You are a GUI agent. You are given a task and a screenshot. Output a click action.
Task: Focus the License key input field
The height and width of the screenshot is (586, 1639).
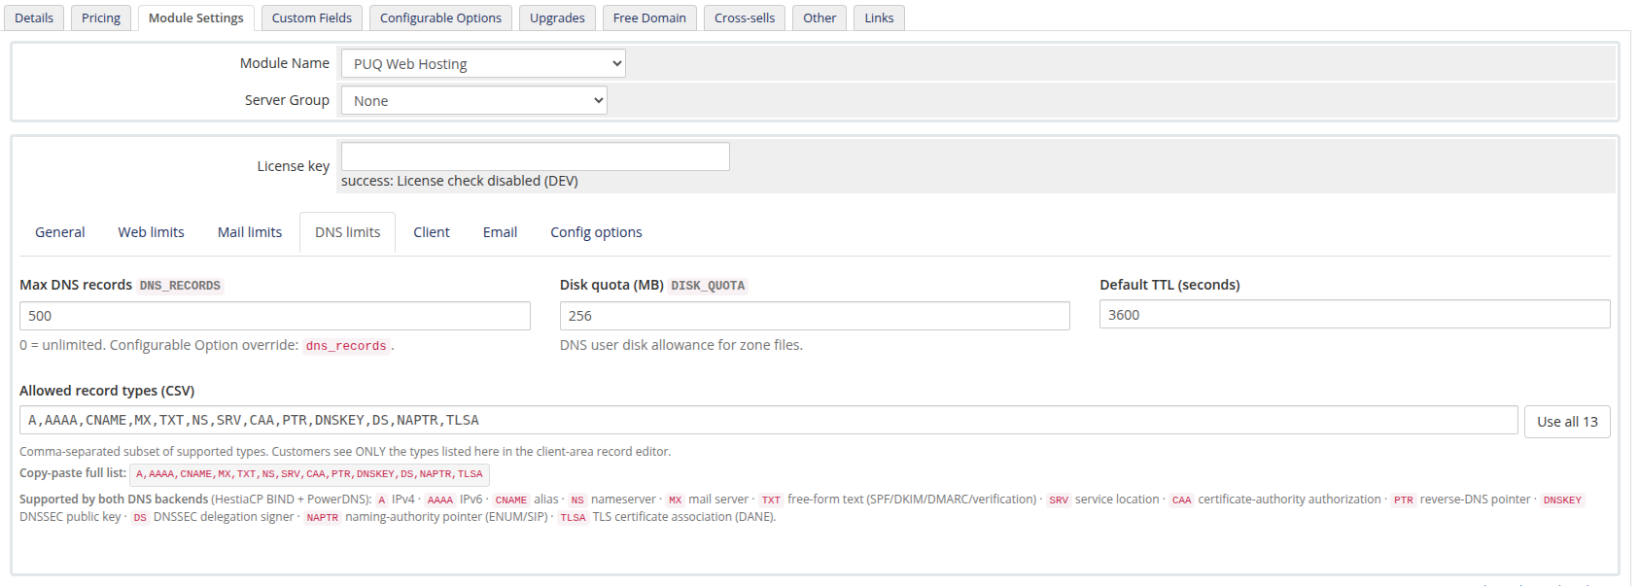[536, 156]
